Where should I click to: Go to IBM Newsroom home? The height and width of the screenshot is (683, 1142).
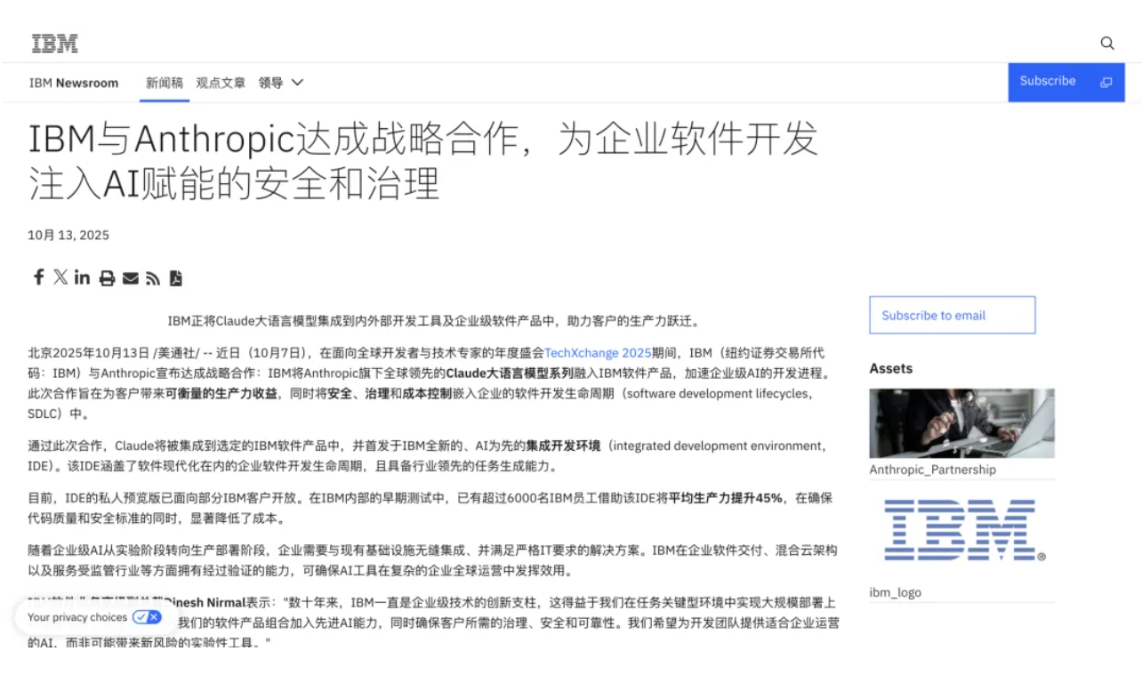tap(73, 82)
